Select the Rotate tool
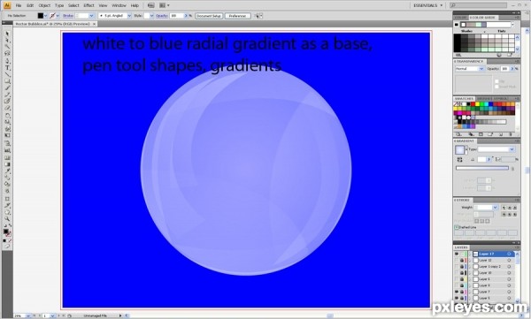531x319 pixels. (x=7, y=116)
